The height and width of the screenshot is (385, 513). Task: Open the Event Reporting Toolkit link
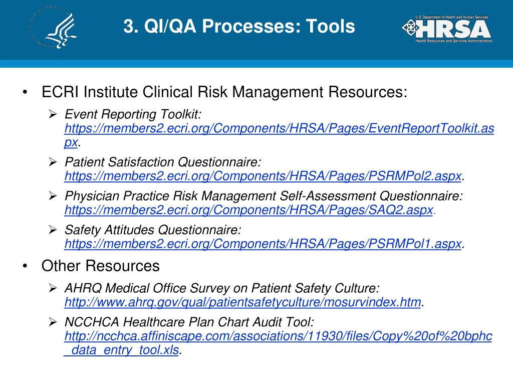[279, 129]
